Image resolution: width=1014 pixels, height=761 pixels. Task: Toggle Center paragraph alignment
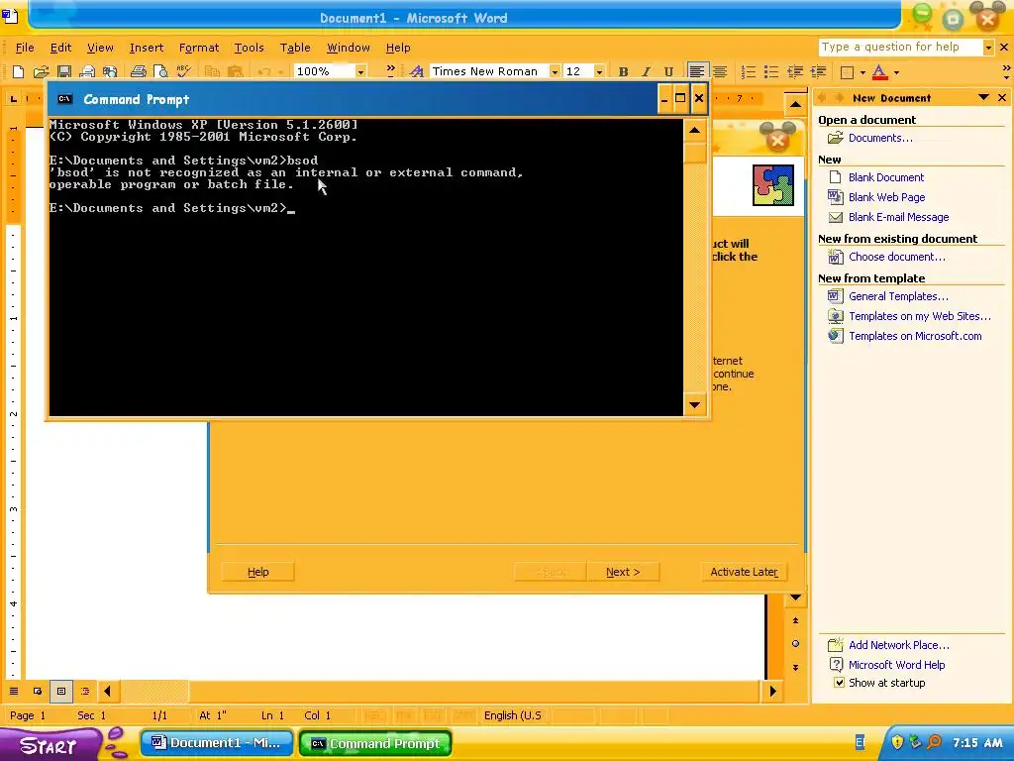(720, 71)
